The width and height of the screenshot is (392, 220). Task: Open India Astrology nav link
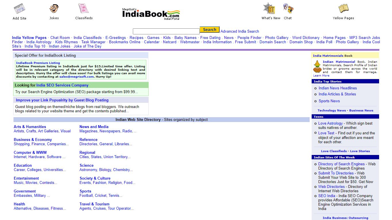pos(39,42)
